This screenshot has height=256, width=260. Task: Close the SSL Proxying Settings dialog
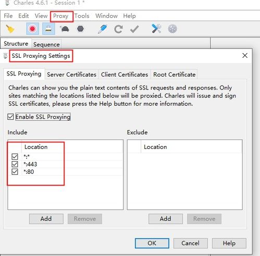click(x=245, y=56)
